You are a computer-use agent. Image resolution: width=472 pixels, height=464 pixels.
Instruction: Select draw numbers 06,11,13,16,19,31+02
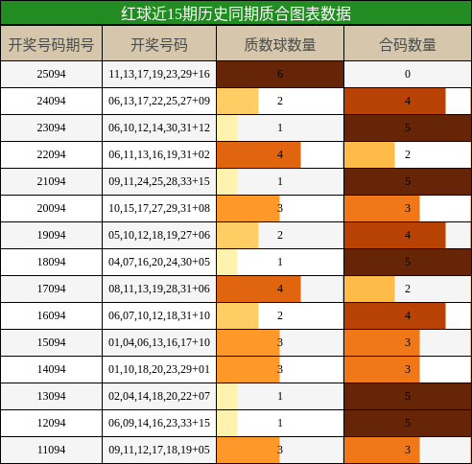click(159, 154)
